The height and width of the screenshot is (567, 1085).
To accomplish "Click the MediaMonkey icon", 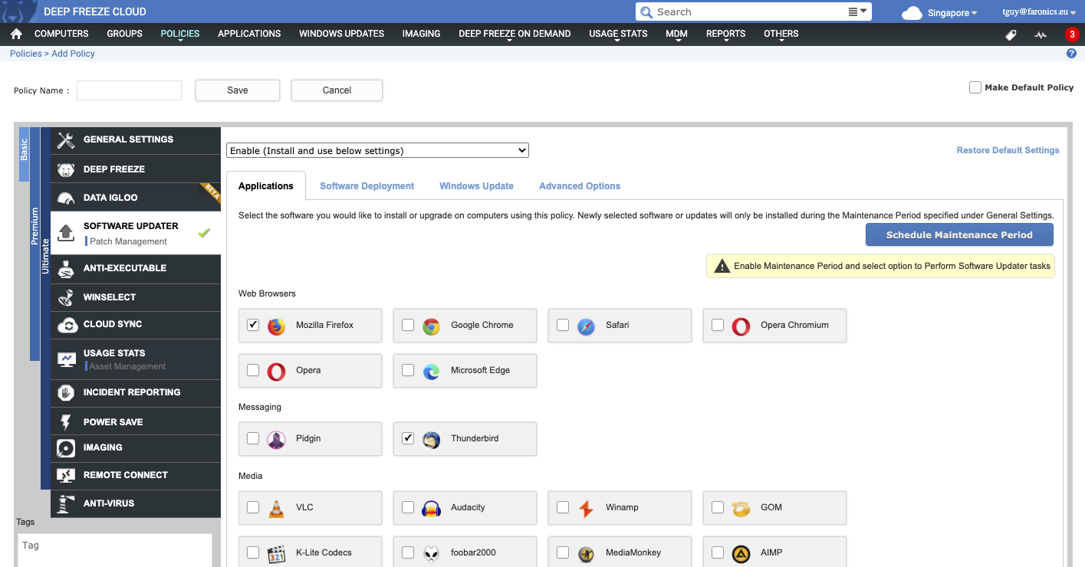I will tap(586, 553).
